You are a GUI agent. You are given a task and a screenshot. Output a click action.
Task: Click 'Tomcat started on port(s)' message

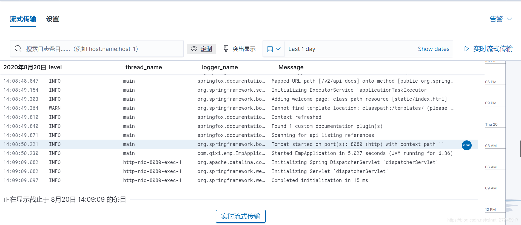(358, 144)
